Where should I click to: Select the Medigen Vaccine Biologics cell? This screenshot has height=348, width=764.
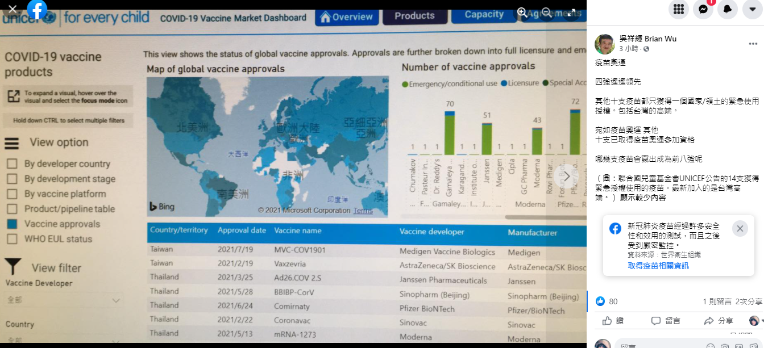[x=447, y=251]
